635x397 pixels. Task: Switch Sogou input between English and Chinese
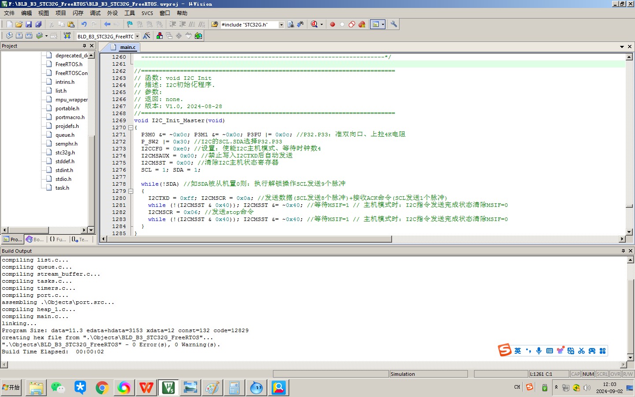(x=518, y=351)
